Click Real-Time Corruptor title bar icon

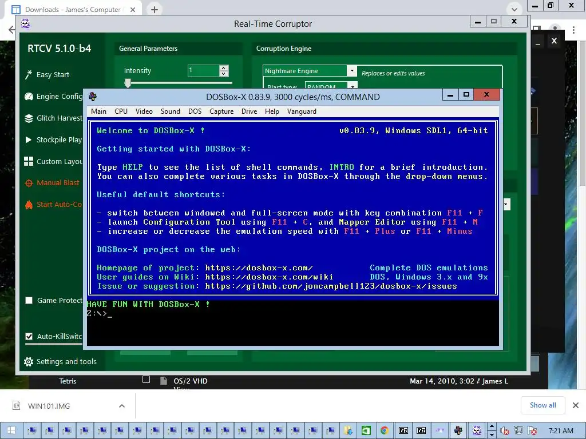tap(25, 23)
